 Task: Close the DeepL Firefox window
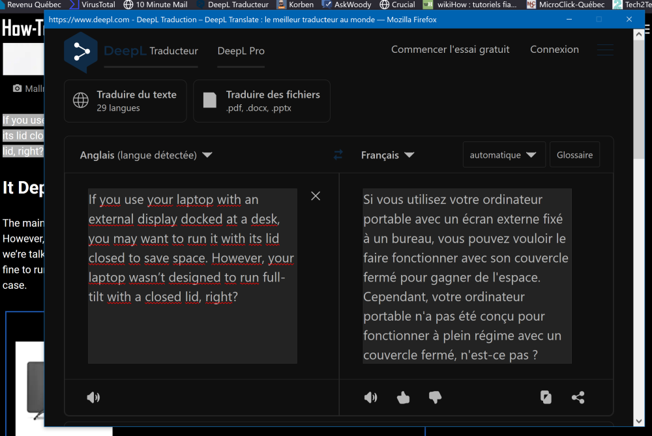click(629, 19)
